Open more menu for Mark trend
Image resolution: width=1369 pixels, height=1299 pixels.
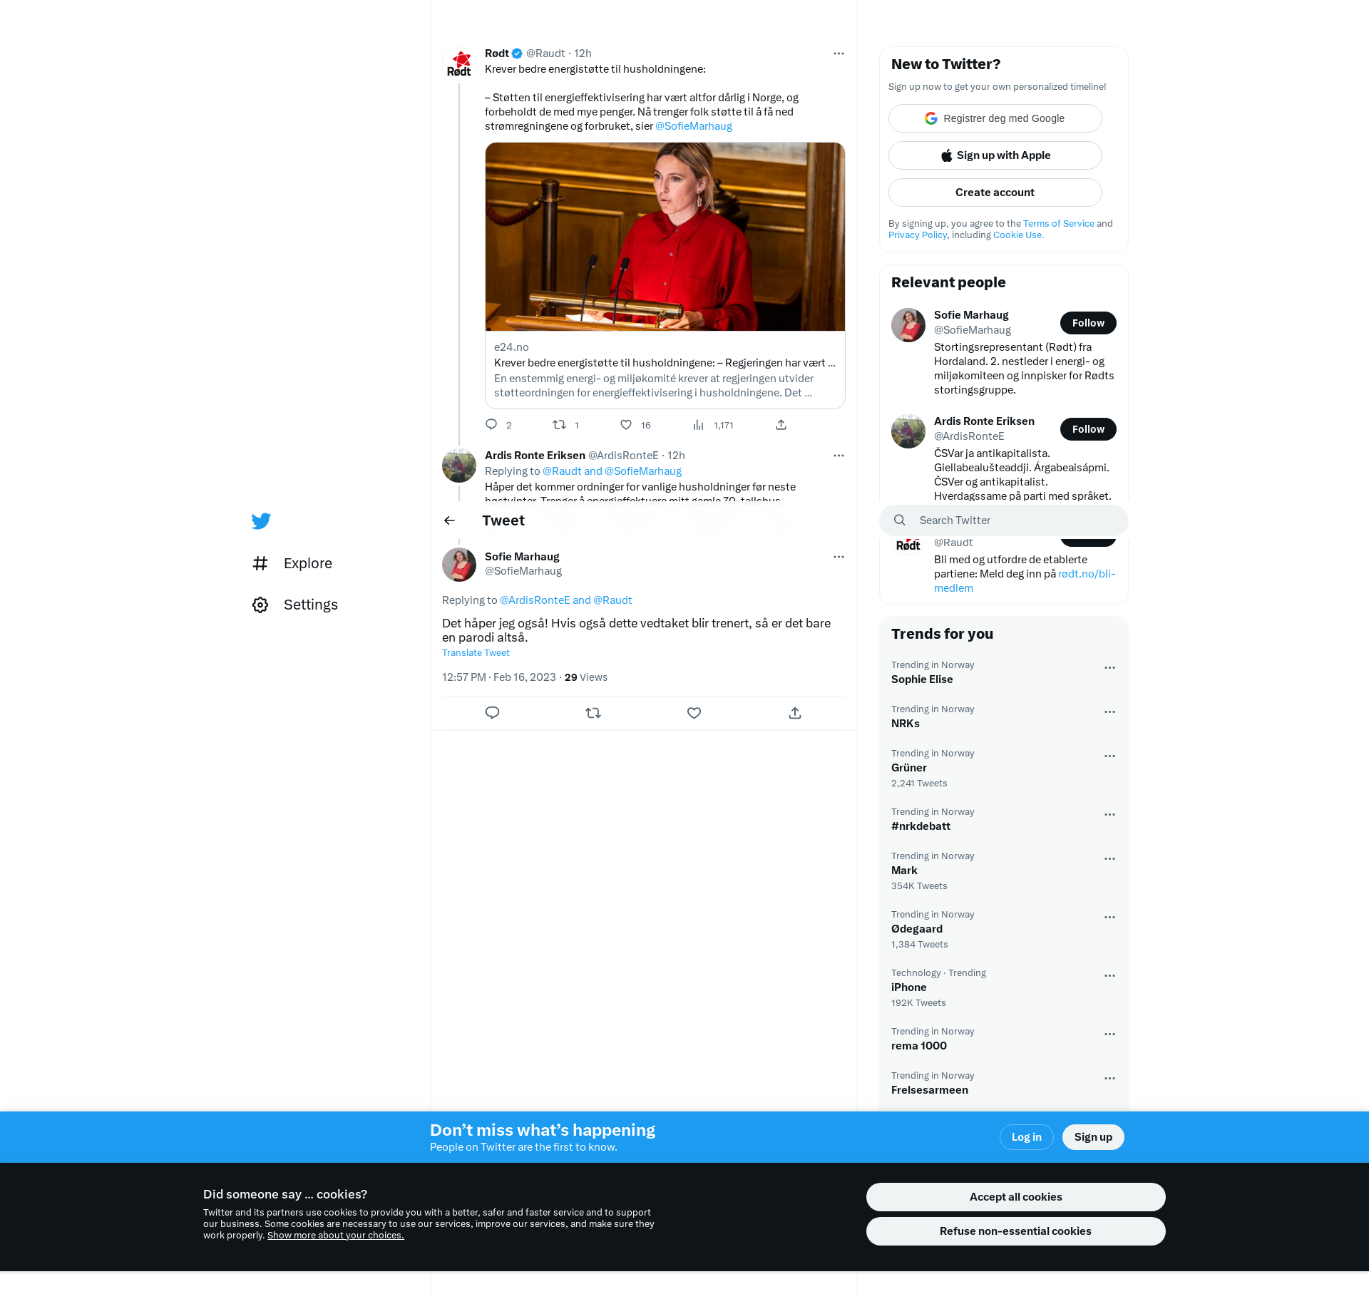tap(1109, 859)
